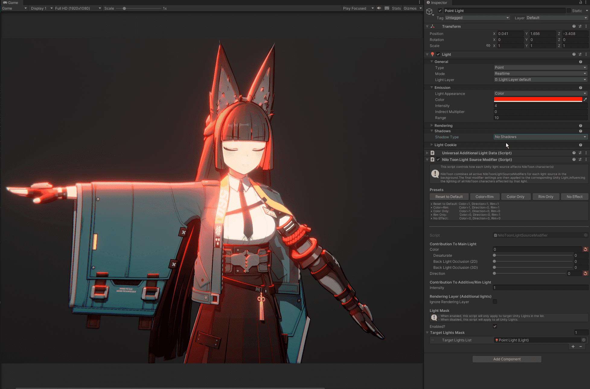Apply the Color Only preset

(515, 197)
